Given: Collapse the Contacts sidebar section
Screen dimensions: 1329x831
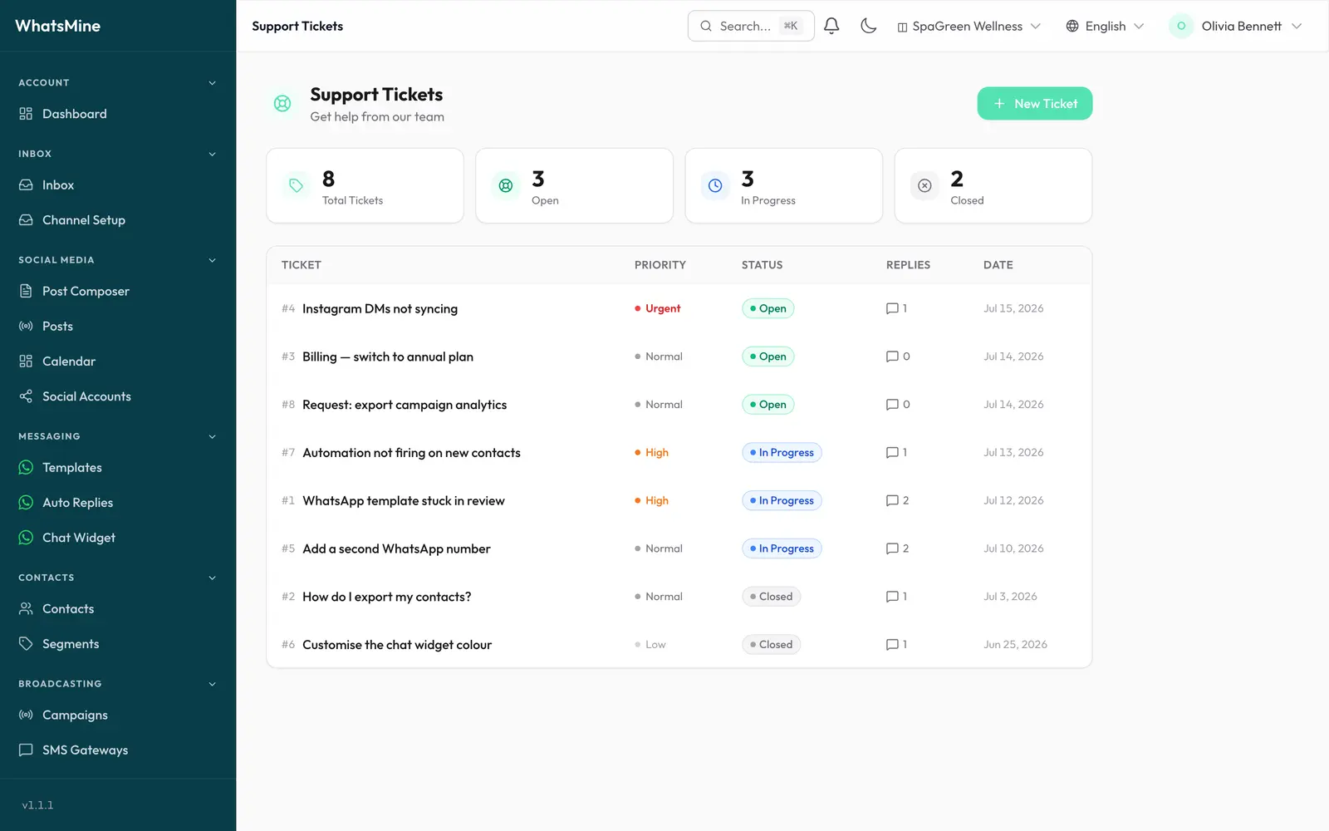Looking at the screenshot, I should coord(212,578).
